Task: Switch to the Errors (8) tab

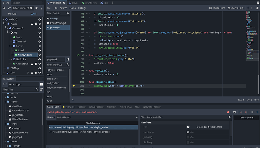Action: (68, 107)
